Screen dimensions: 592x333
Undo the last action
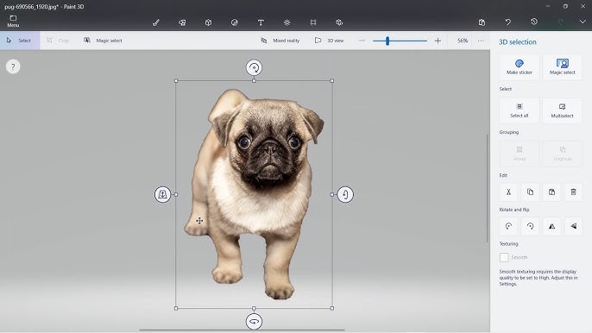click(x=507, y=22)
